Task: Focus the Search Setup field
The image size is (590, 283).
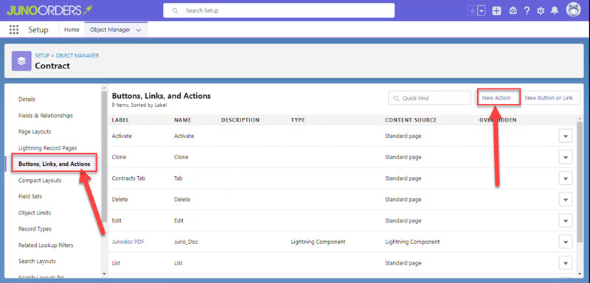Action: pos(279,10)
